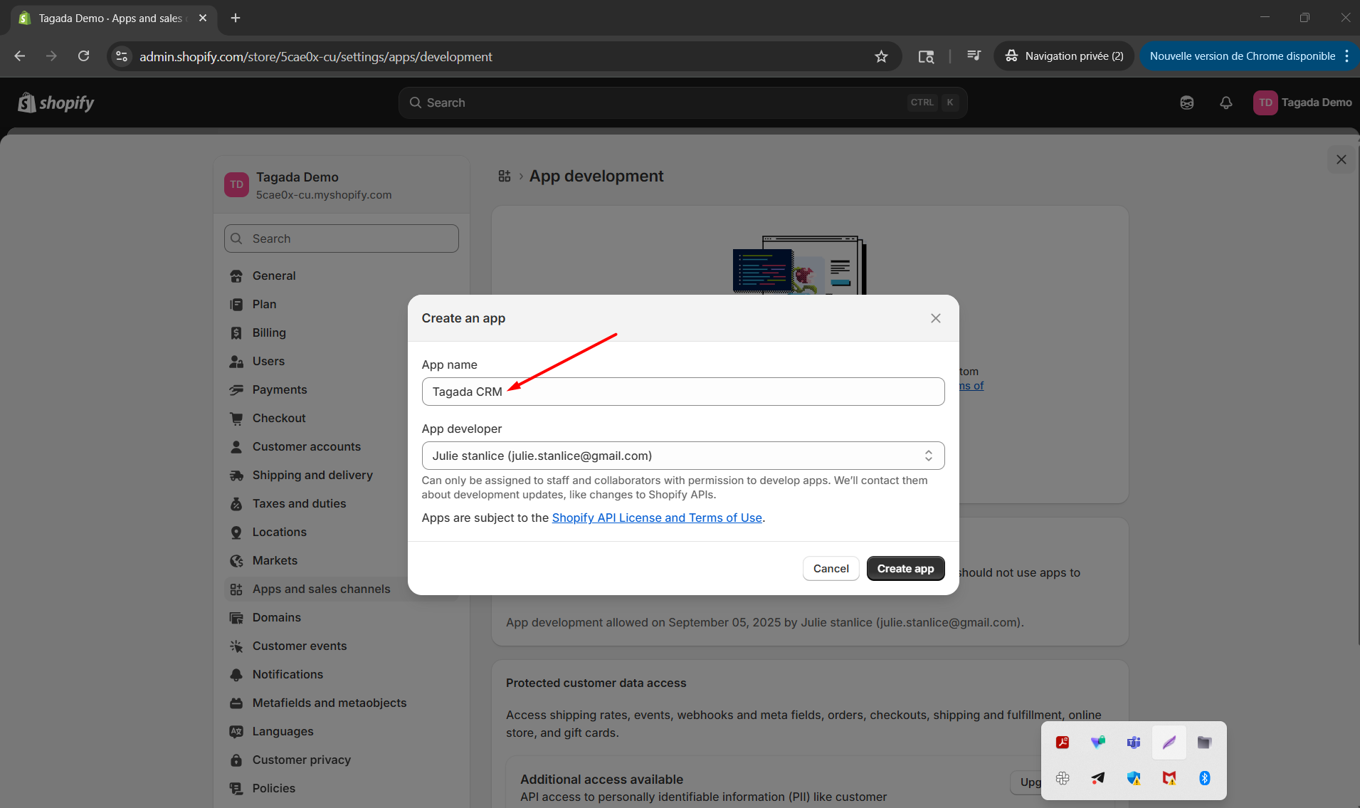Click the address bar URL
Viewport: 1360px width, 808px height.
tap(316, 56)
